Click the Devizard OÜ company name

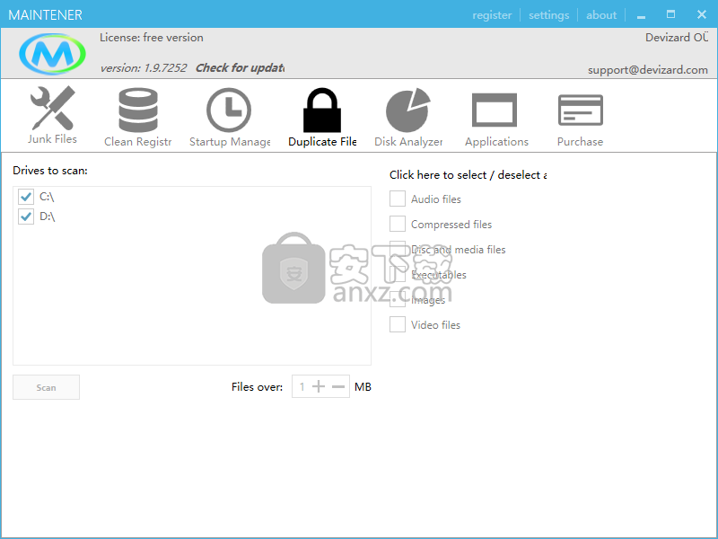coord(677,38)
